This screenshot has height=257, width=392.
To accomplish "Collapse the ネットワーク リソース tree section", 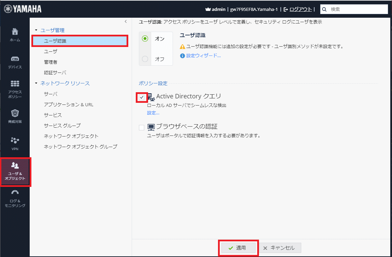I will tap(36, 83).
